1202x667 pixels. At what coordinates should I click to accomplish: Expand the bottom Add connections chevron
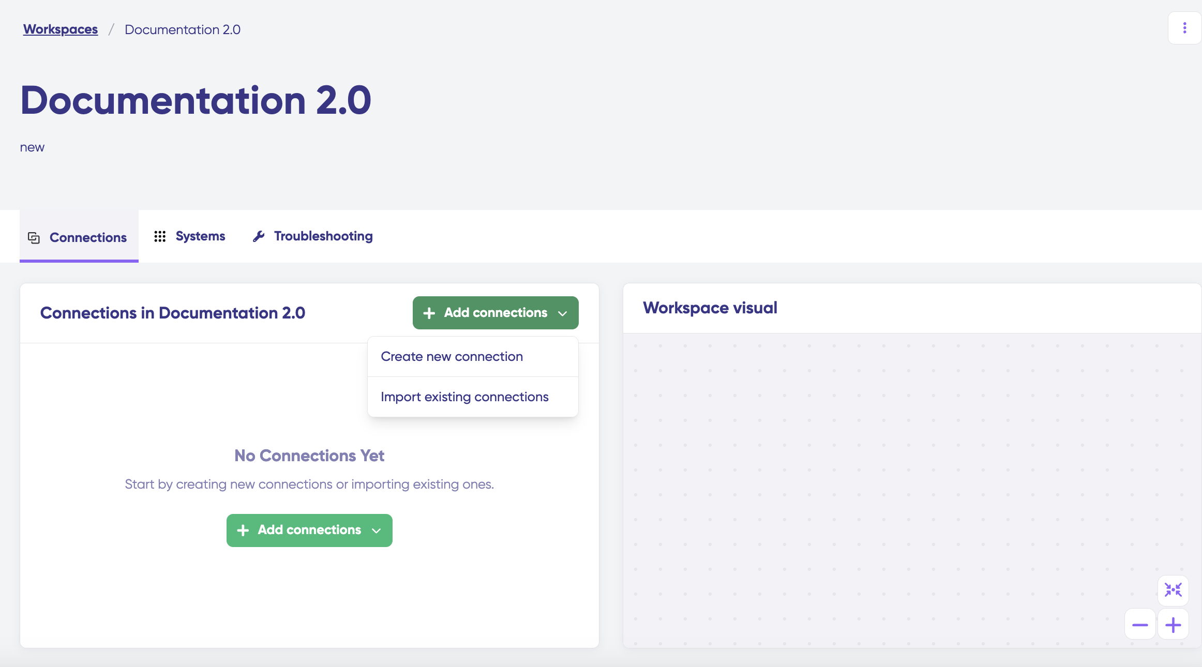coord(377,530)
